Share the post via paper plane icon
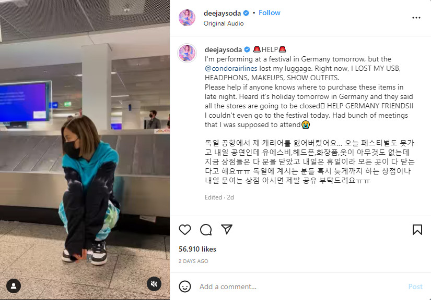 (227, 229)
